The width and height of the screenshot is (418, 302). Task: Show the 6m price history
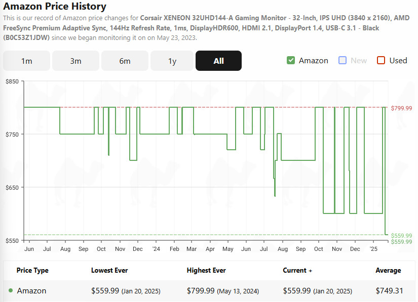click(x=125, y=61)
